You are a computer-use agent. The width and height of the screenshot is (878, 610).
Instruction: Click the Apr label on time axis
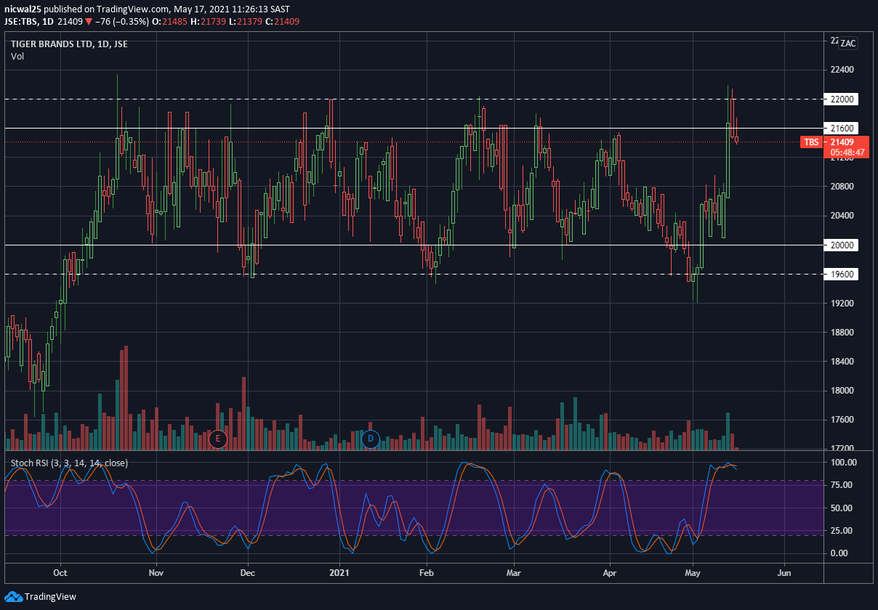coord(608,573)
